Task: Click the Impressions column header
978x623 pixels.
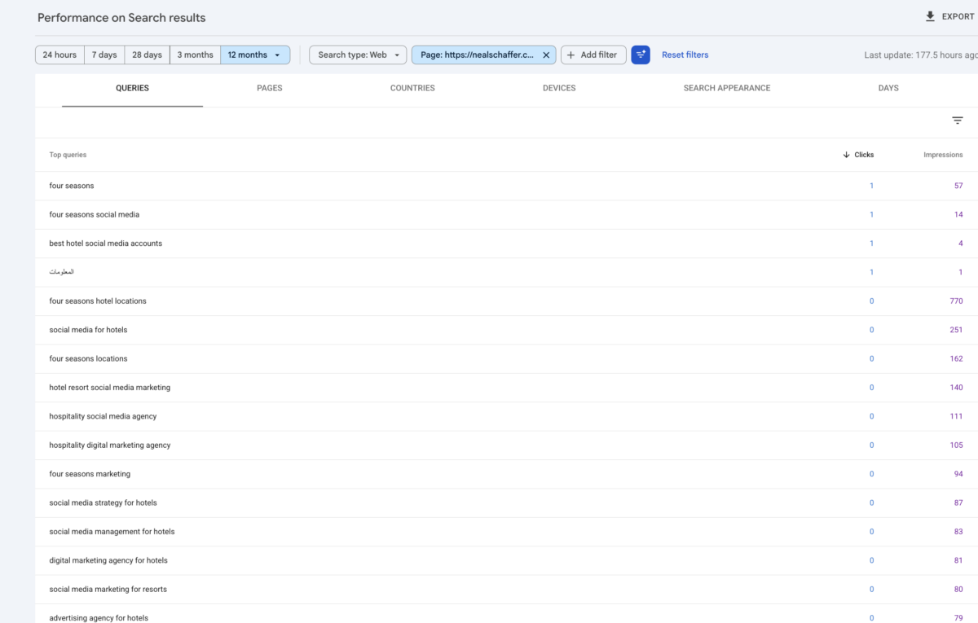Action: [x=943, y=155]
